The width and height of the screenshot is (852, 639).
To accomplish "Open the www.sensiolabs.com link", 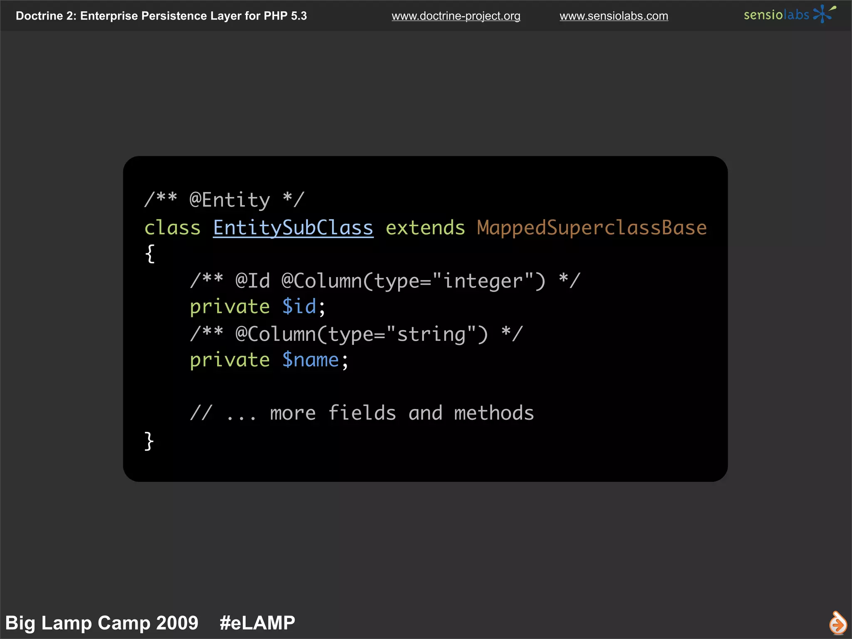I will coord(614,16).
